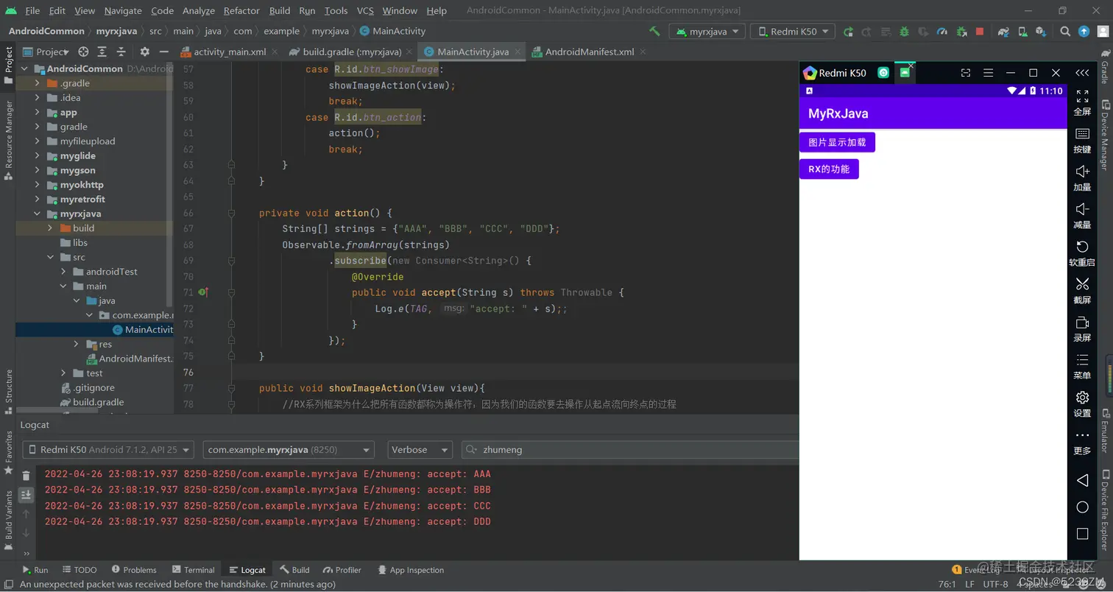Click Logcat search field with zhumeng

point(630,449)
